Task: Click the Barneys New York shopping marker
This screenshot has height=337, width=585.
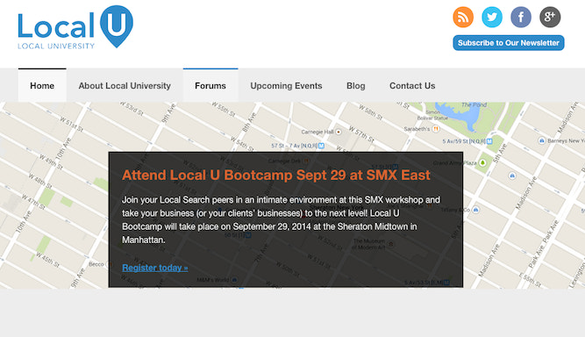Action: [542, 140]
